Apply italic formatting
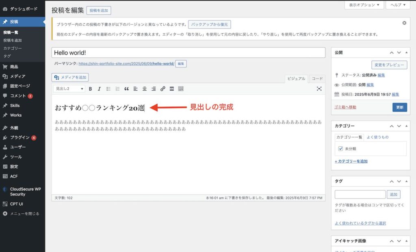This screenshot has width=416, height=252. [99, 89]
